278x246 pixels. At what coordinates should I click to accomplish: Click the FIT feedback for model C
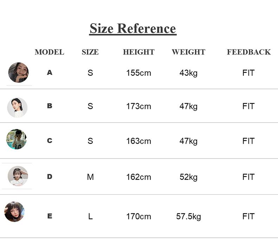click(x=248, y=141)
